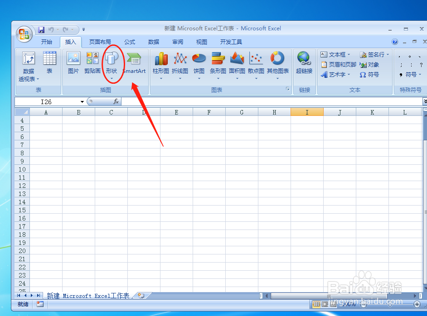Insert a line chart (折线图)
This screenshot has height=316, width=427.
pyautogui.click(x=180, y=65)
